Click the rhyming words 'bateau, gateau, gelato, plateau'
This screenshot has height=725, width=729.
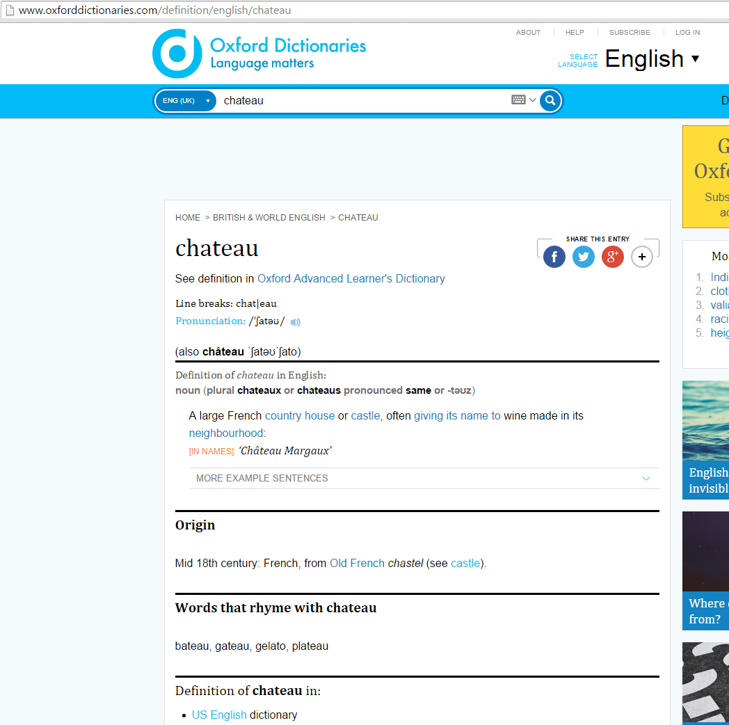coord(252,646)
